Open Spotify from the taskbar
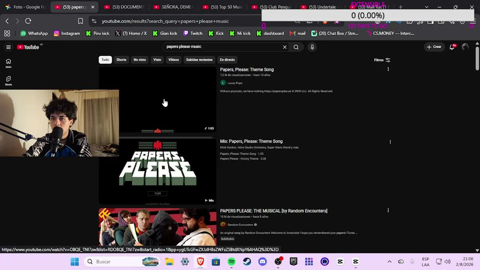Image resolution: width=480 pixels, height=270 pixels. point(231,262)
